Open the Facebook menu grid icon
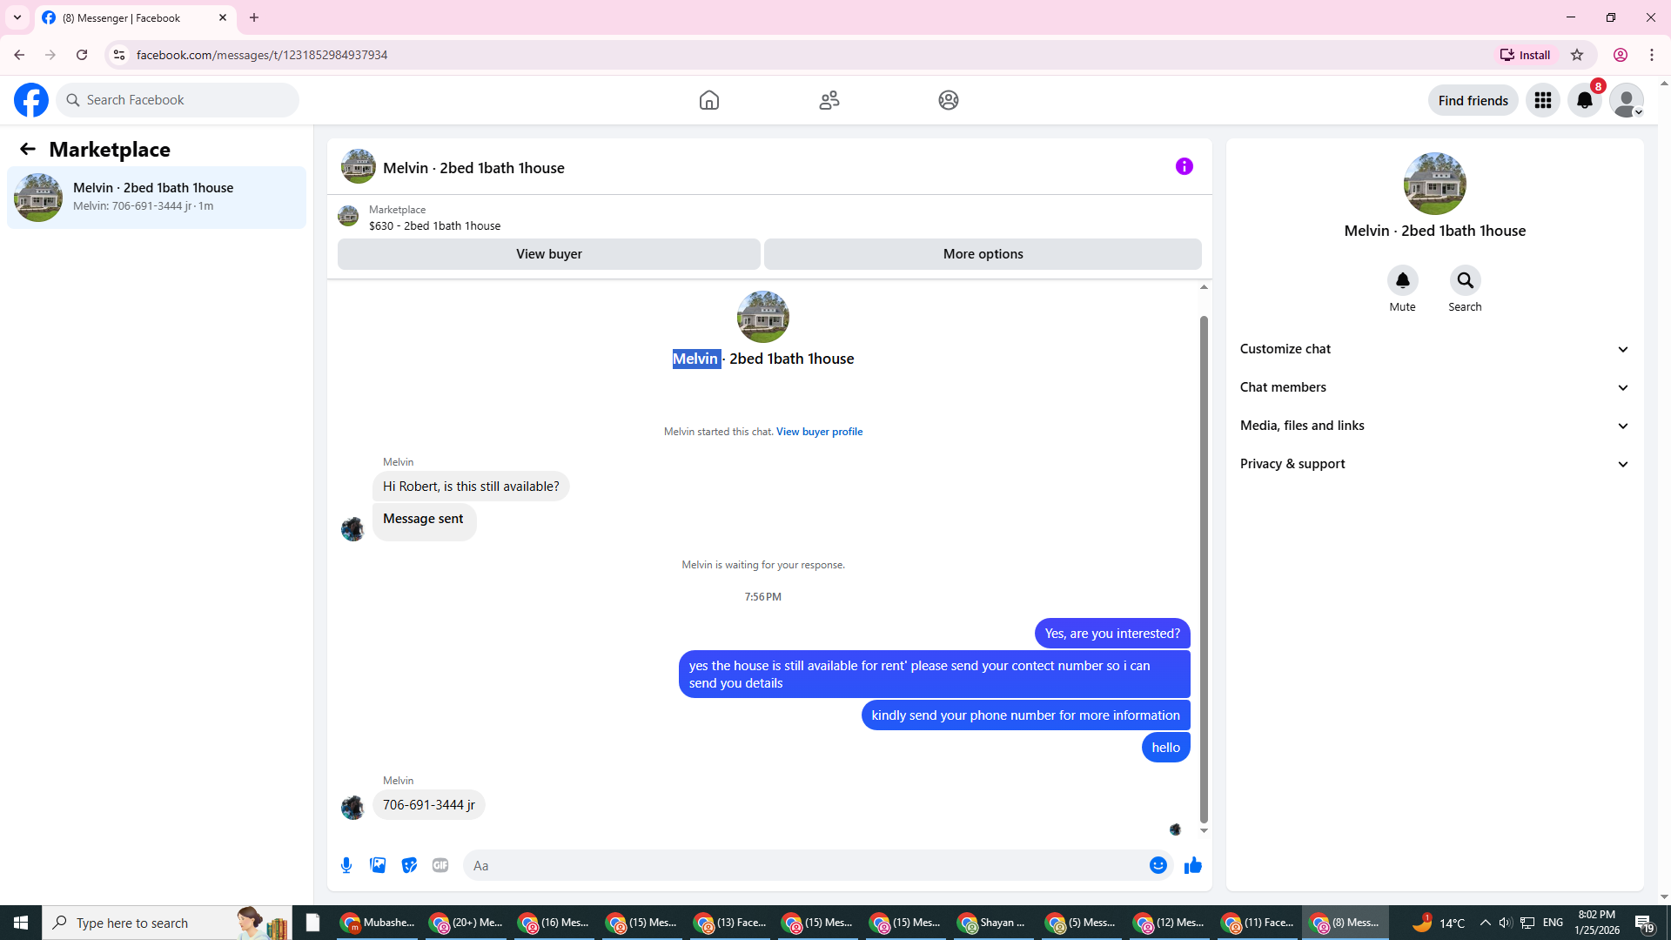This screenshot has height=940, width=1671. 1543,100
